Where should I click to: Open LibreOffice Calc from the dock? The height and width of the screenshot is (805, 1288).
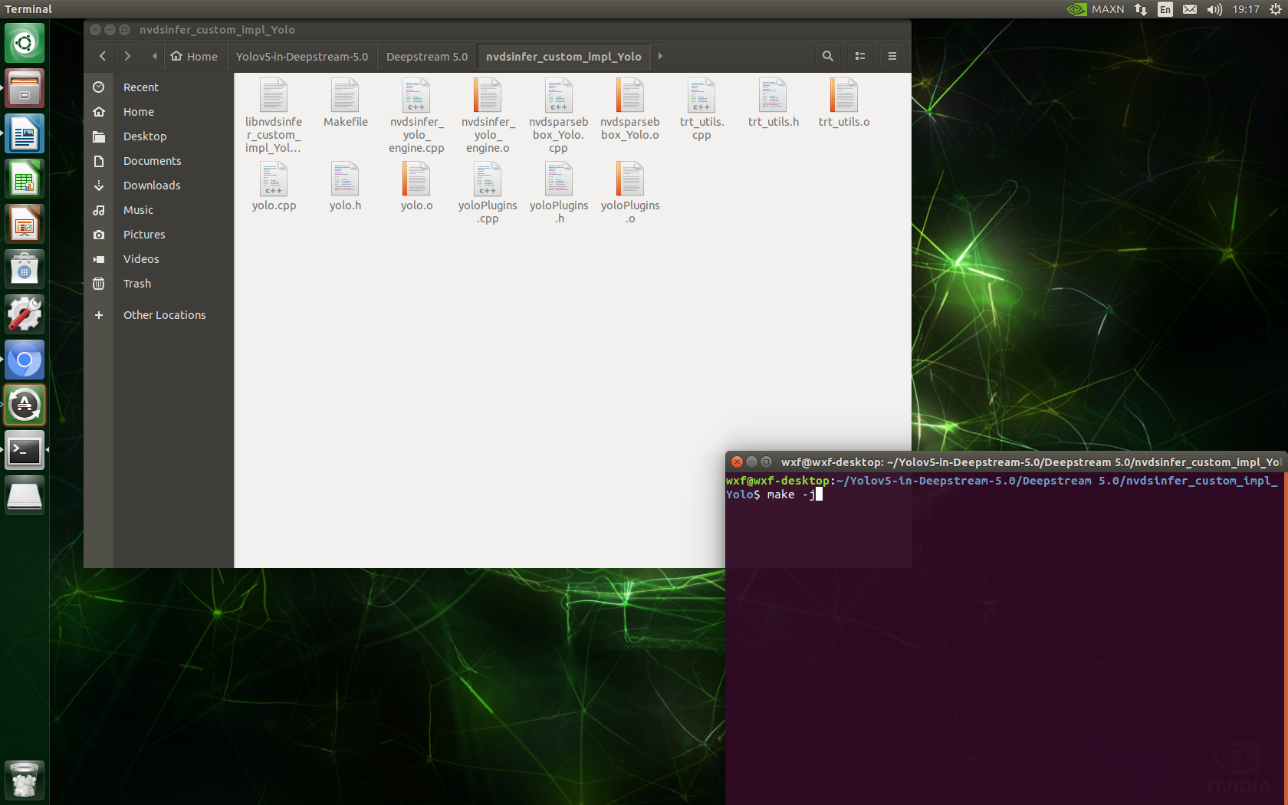click(24, 179)
